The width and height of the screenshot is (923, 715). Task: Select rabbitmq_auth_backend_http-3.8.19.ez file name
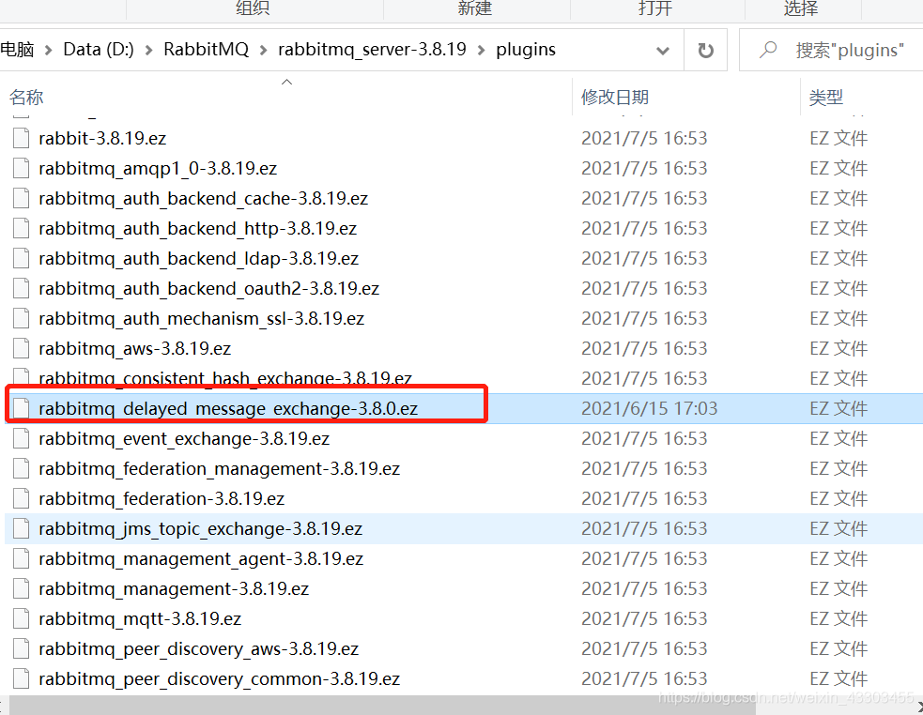[x=198, y=228]
